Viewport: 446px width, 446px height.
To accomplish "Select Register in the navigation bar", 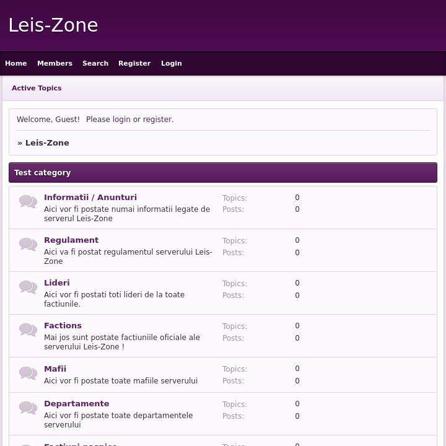I will pos(134,63).
